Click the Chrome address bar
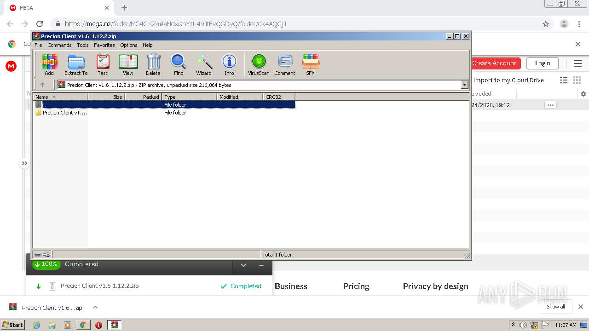 (294, 24)
